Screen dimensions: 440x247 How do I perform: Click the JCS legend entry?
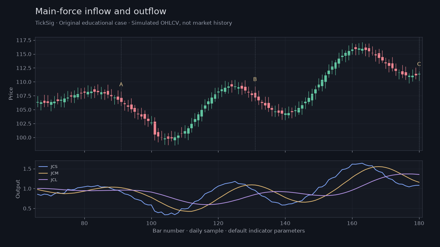[48, 167]
